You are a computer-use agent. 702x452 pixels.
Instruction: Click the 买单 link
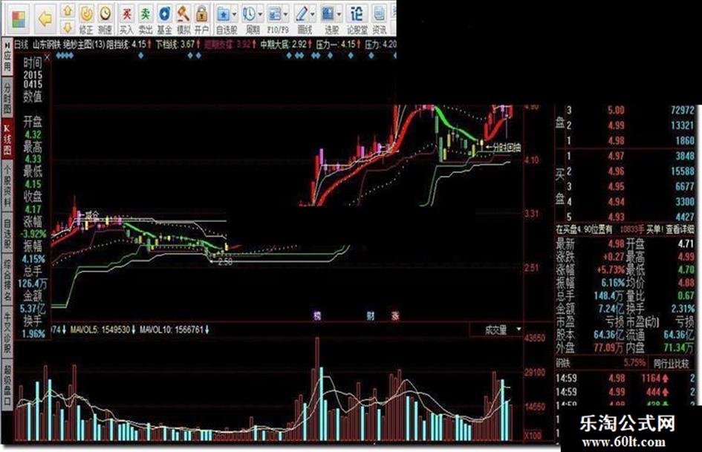[654, 229]
